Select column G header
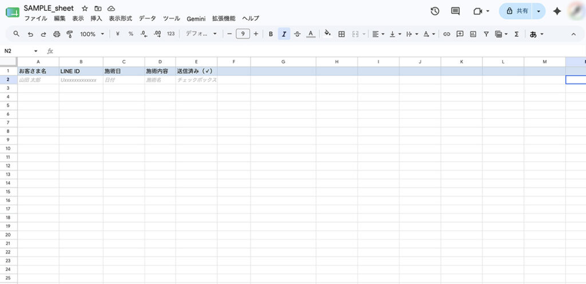Viewport: 586px width, 284px height. click(x=283, y=62)
